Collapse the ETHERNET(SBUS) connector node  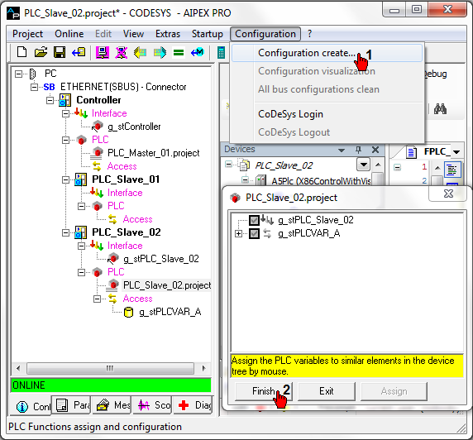pyautogui.click(x=34, y=87)
